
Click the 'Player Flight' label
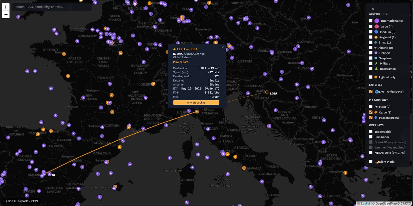tap(181, 62)
